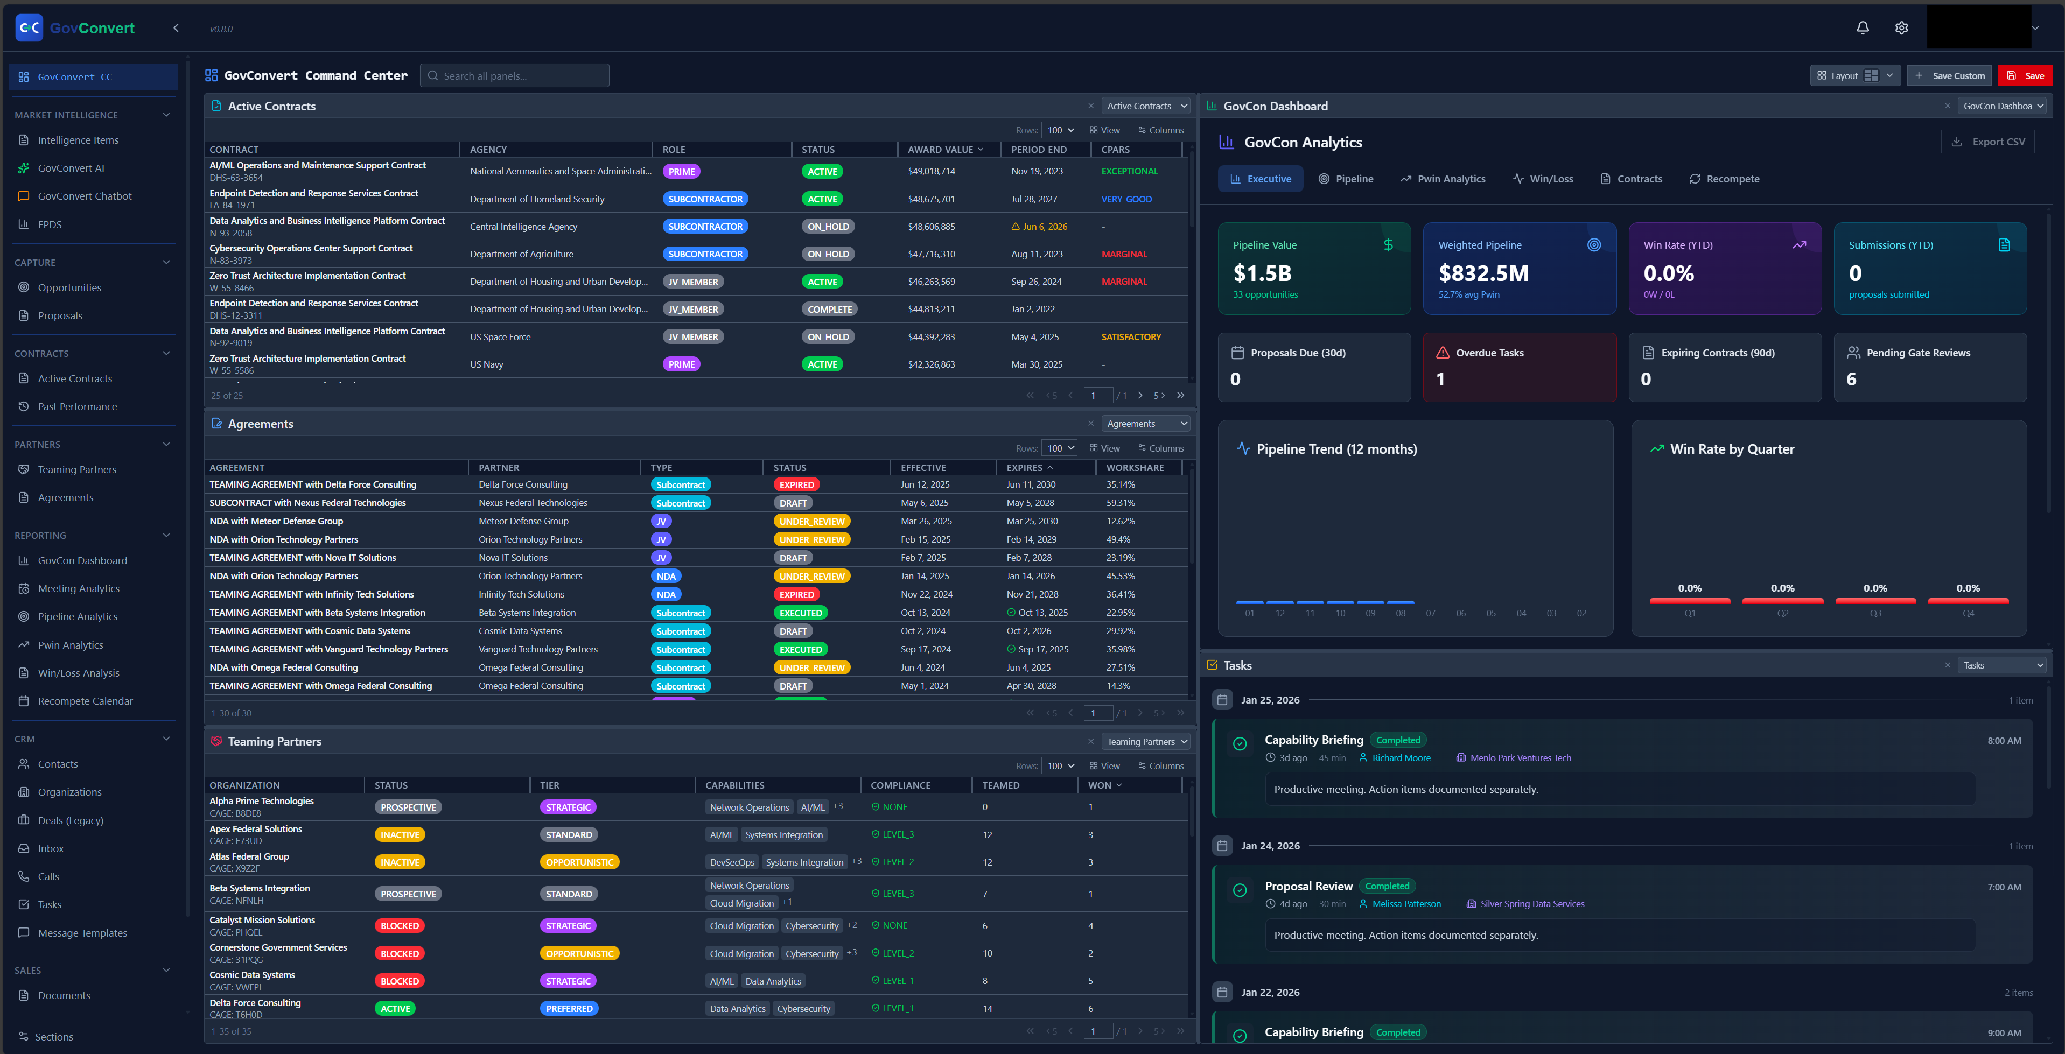2065x1054 pixels.
Task: Open Win/Loss Analysis under Reporting
Action: 78,672
